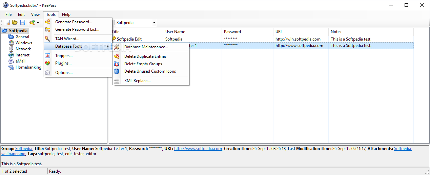Open the http://www.softpedia.com details link
The width and height of the screenshot is (430, 175).
[x=198, y=149]
